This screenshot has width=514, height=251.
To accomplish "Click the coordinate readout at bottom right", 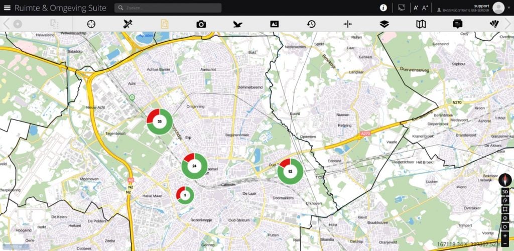I will (468, 244).
